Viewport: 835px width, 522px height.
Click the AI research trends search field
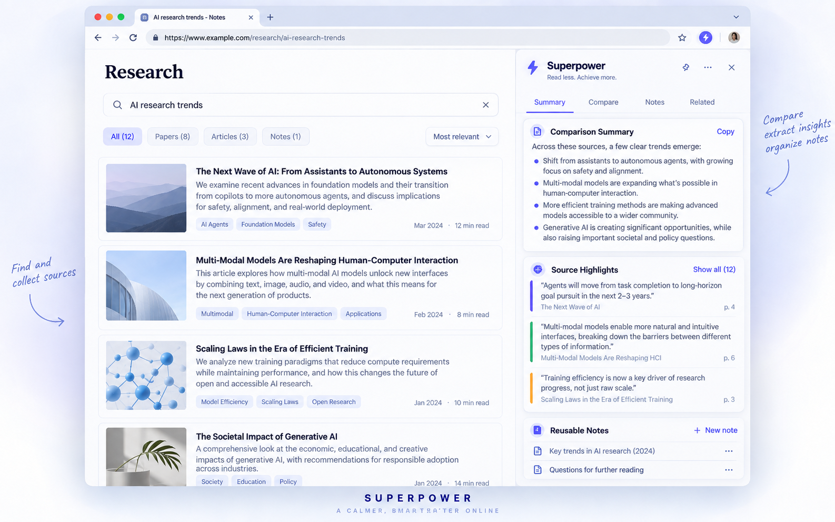301,105
